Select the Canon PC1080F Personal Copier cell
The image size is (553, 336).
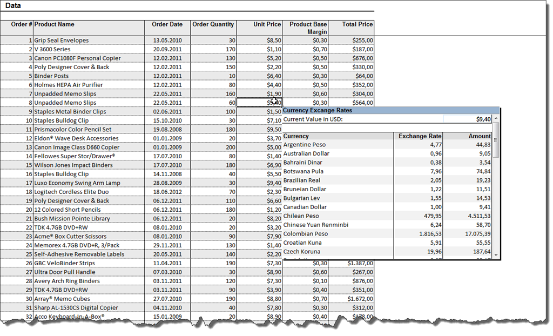click(x=89, y=58)
